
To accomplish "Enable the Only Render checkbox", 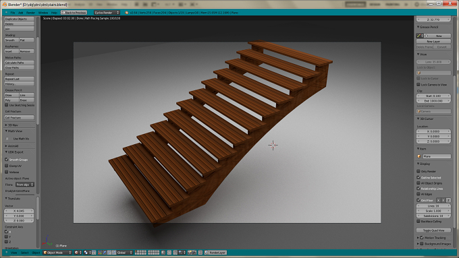I will click(x=418, y=171).
